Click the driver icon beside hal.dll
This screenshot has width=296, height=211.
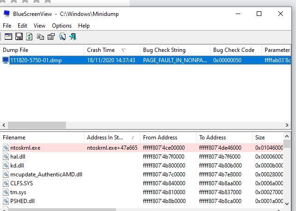(x=6, y=156)
